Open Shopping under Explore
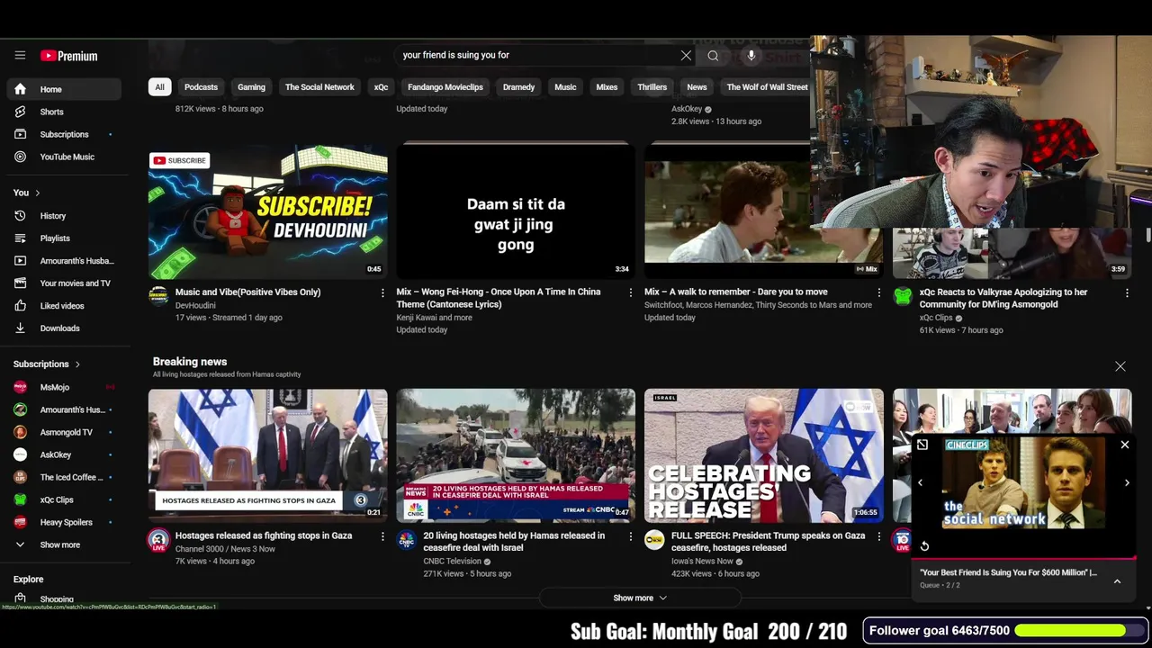The image size is (1152, 648). 63,598
